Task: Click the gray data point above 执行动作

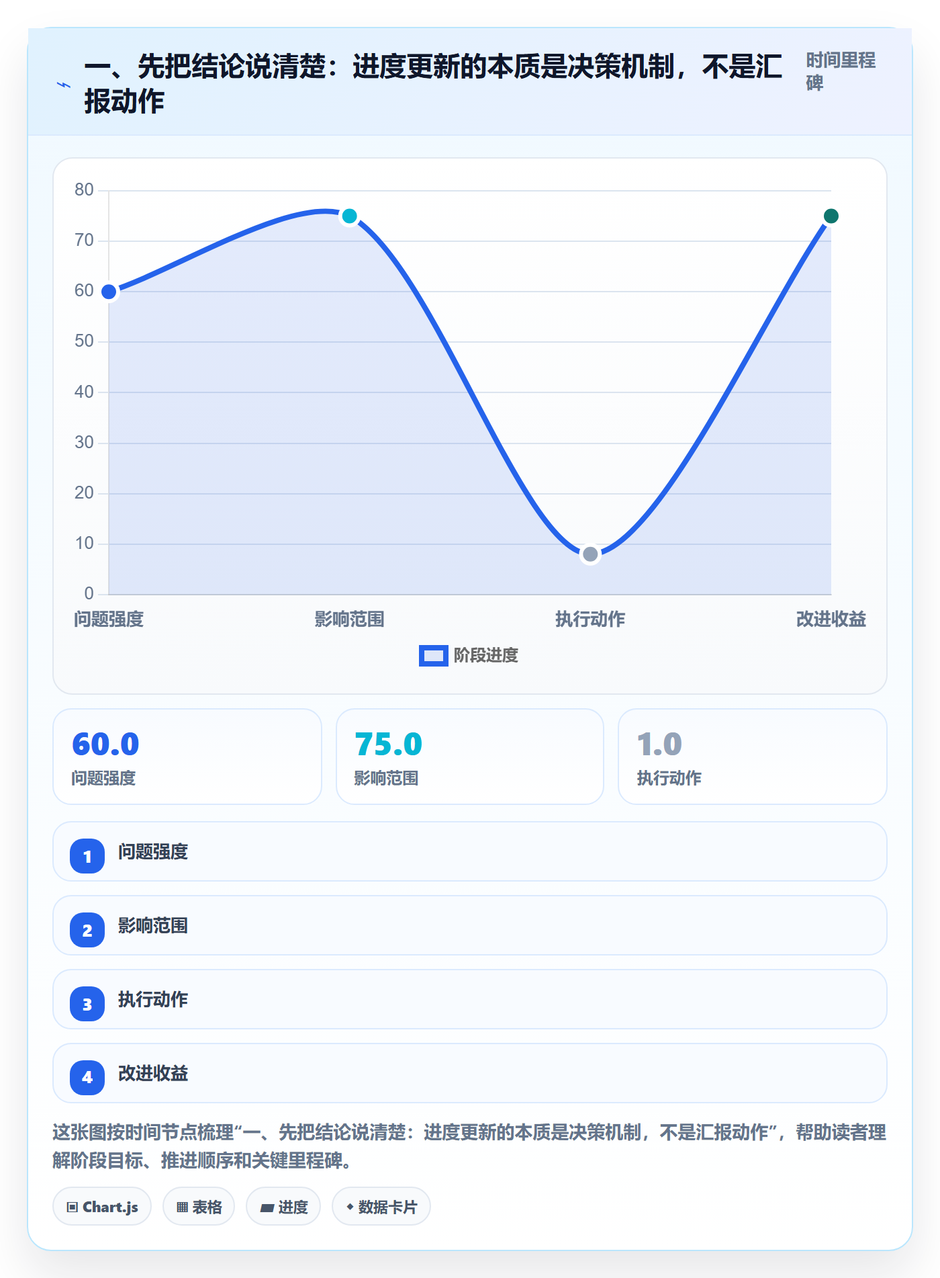Action: [x=590, y=554]
